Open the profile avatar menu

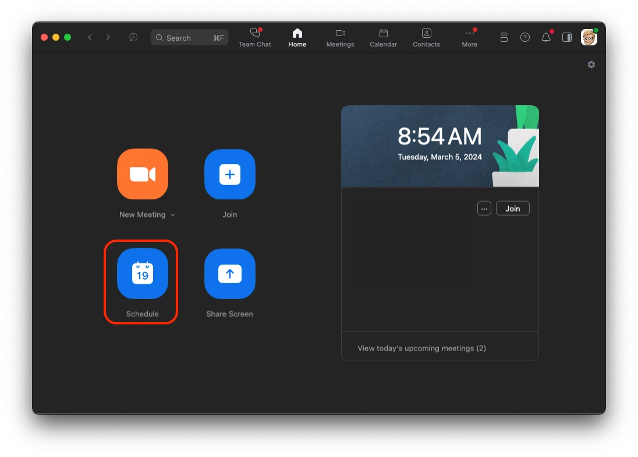589,37
